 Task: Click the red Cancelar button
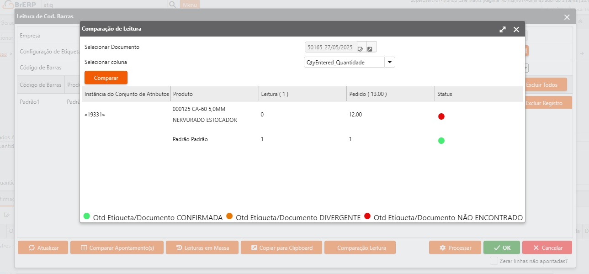(547, 248)
